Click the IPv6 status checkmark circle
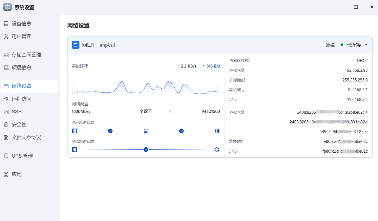The height and width of the screenshot is (221, 378). (146, 150)
